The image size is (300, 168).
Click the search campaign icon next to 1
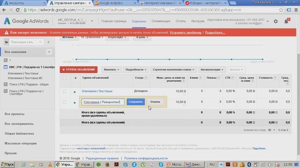pyautogui.click(x=6, y=60)
